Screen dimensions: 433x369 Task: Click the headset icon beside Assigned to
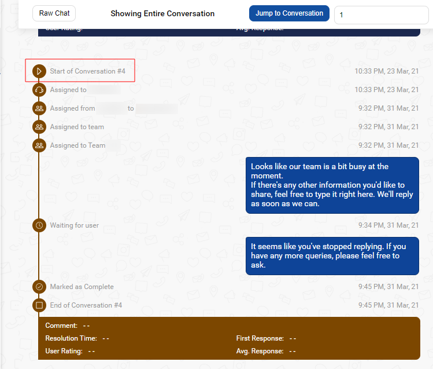click(39, 90)
